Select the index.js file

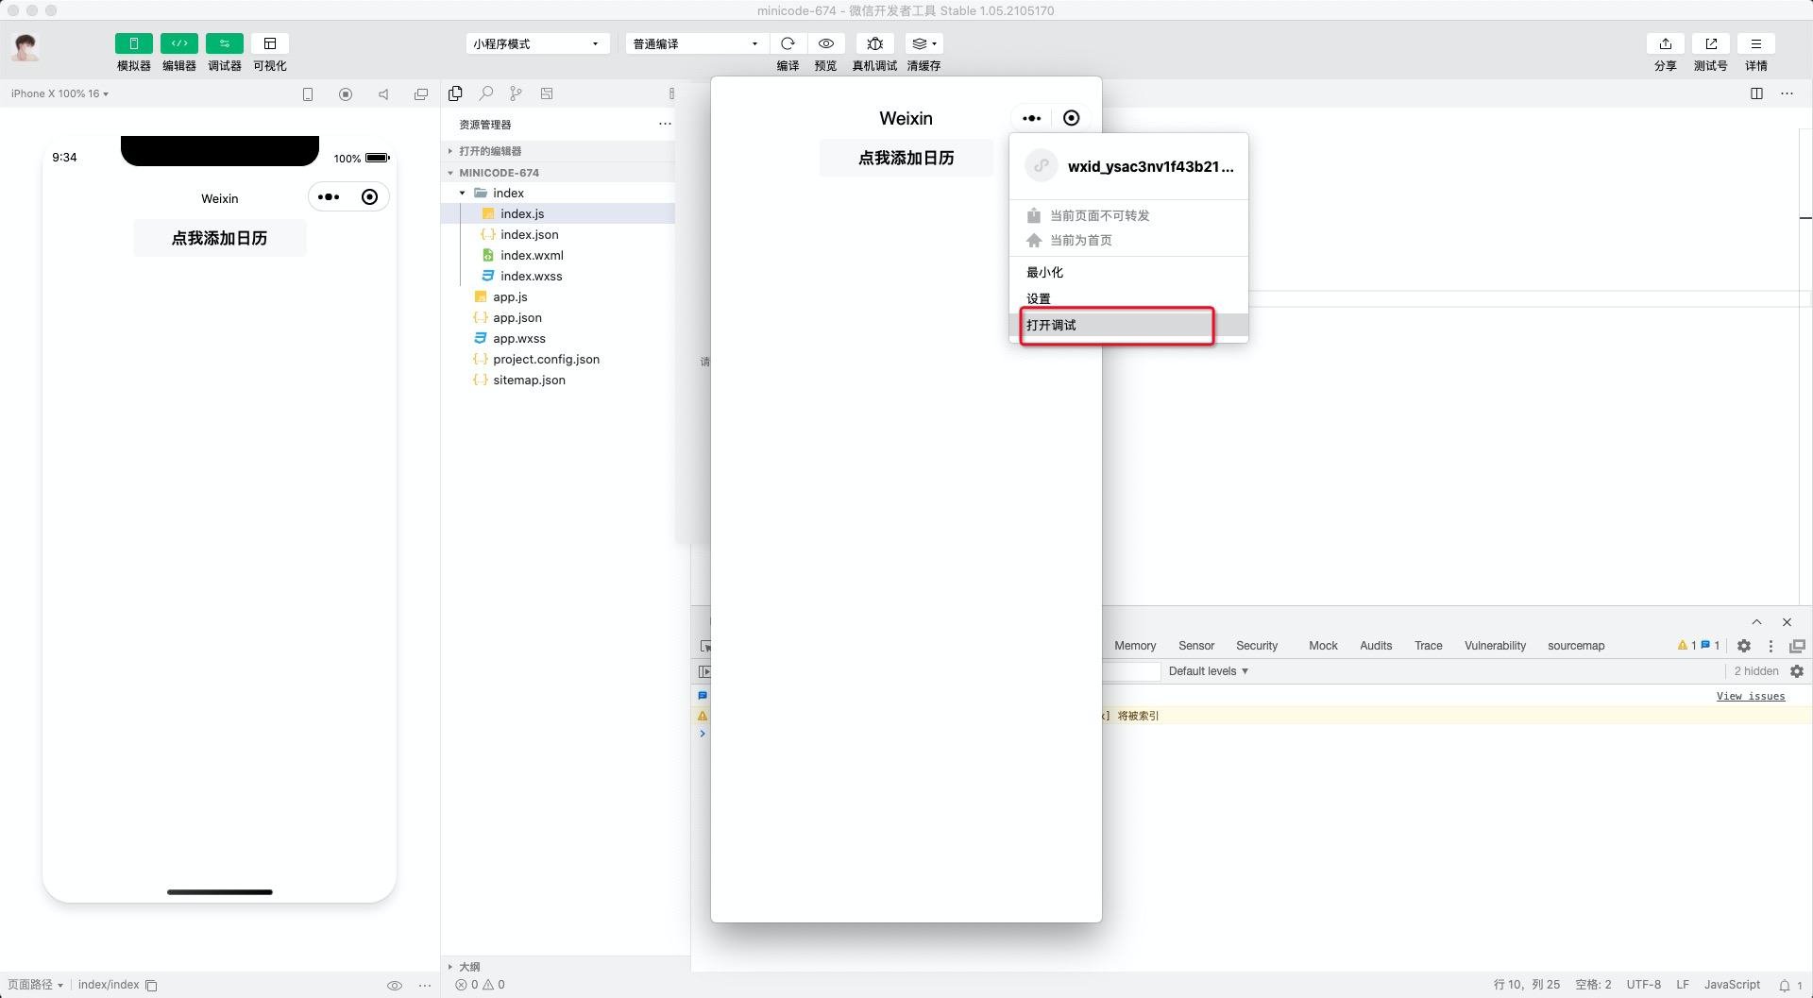click(558, 213)
